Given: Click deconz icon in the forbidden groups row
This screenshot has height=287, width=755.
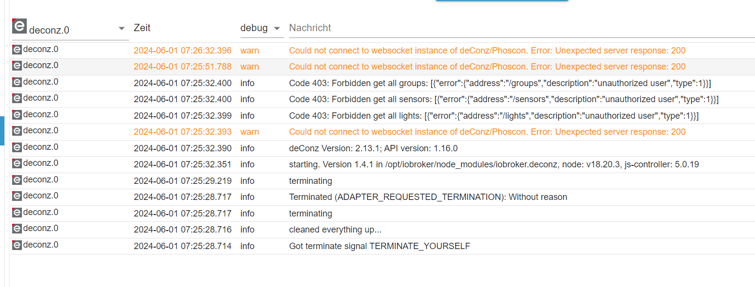Looking at the screenshot, I should 17,82.
